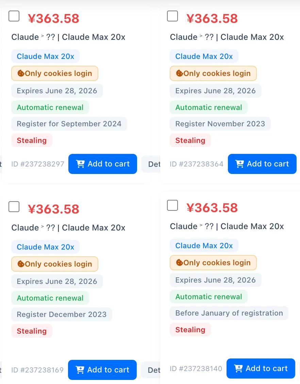Add listing #237238169 to cart
Viewport: 300px width, 384px height.
[102, 370]
